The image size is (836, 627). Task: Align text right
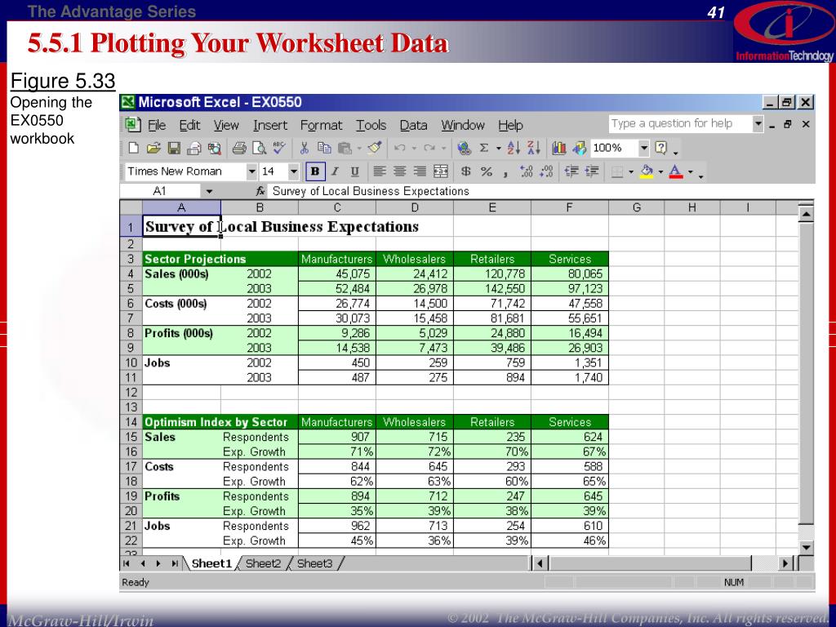tap(420, 171)
